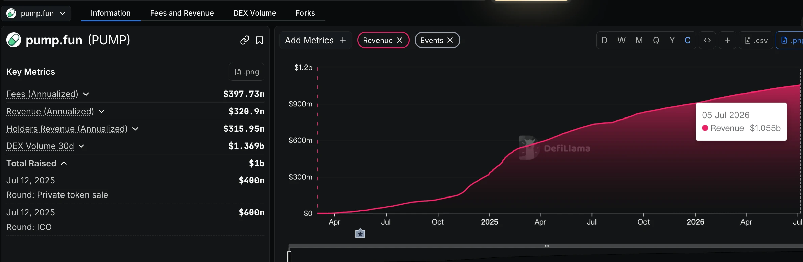The image size is (803, 262).
Task: Click the Add Metrics button
Action: [316, 40]
